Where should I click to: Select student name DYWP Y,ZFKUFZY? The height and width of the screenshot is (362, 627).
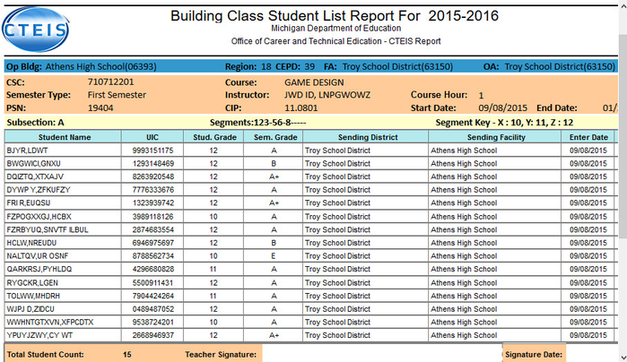(39, 190)
